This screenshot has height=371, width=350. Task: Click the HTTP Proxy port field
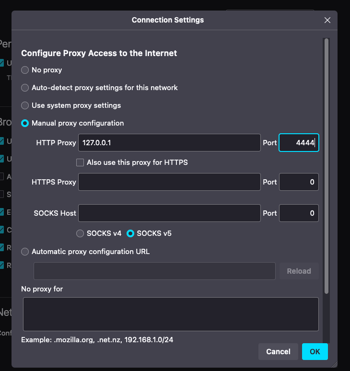tap(299, 143)
